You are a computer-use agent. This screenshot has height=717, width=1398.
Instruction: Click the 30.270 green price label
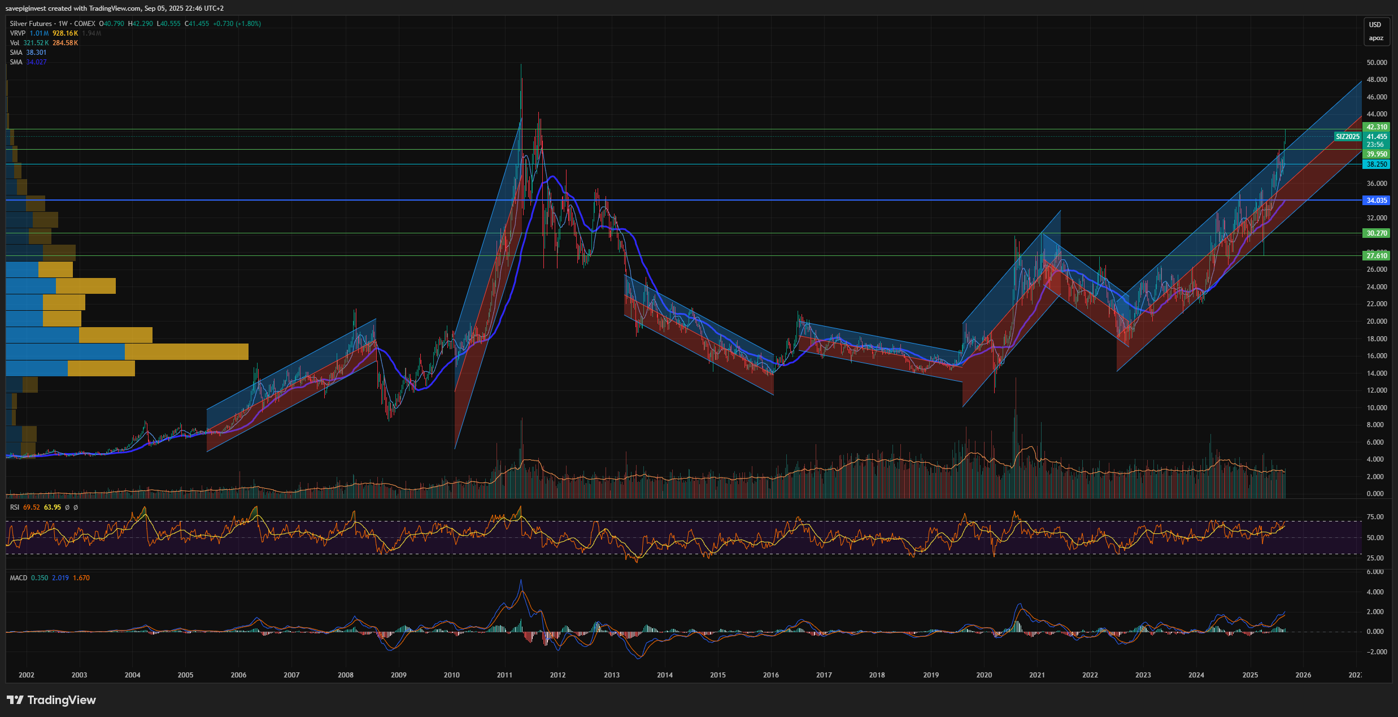click(x=1377, y=233)
